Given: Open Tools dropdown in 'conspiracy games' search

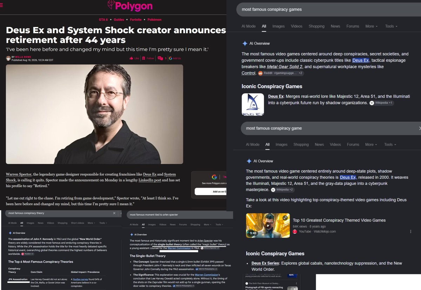Looking at the screenshot, I should [391, 26].
